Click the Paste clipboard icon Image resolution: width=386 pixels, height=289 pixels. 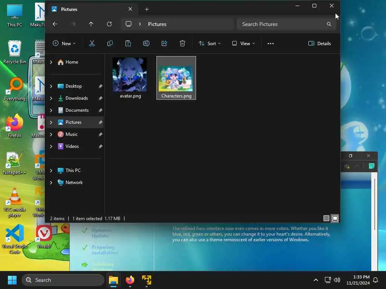128,44
